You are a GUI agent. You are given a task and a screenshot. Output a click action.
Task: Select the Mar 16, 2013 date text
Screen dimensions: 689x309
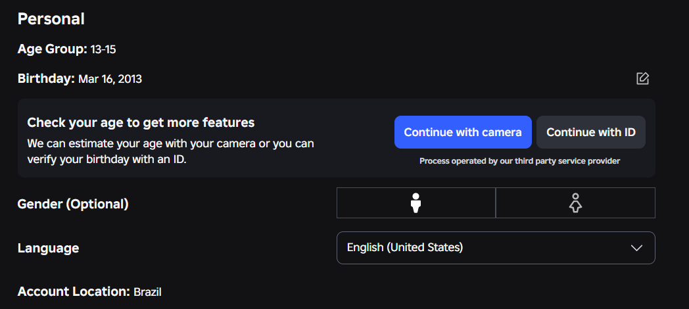110,79
